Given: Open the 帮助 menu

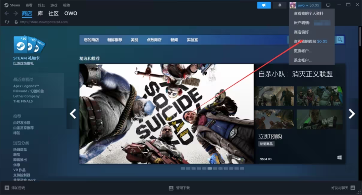Looking at the screenshot, I should 66,5.
